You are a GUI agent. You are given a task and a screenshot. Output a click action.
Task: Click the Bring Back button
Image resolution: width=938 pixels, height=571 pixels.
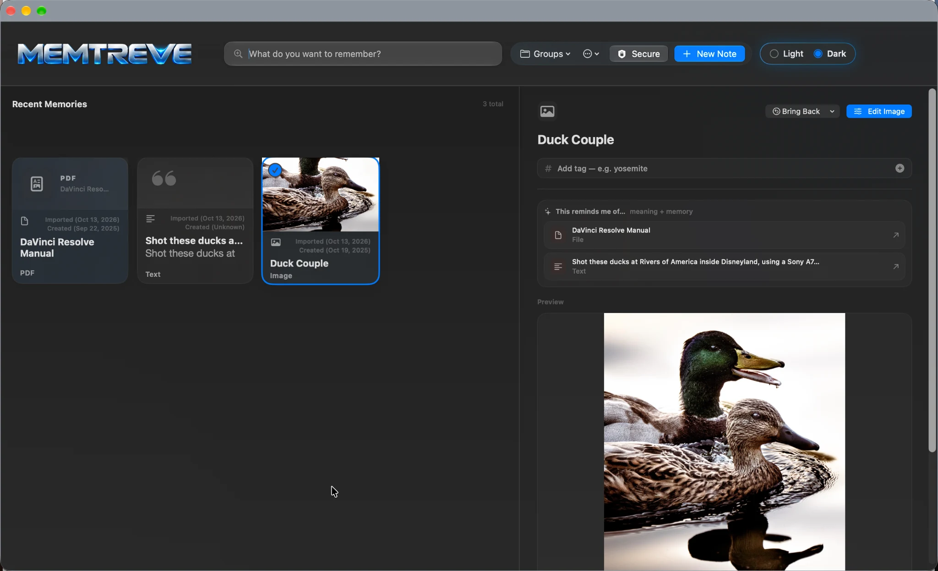click(x=796, y=111)
